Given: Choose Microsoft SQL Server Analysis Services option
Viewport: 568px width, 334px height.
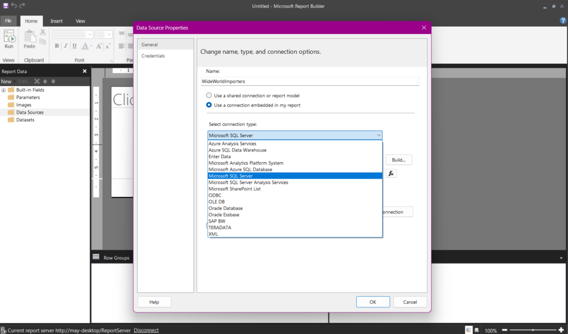Looking at the screenshot, I should [295, 182].
